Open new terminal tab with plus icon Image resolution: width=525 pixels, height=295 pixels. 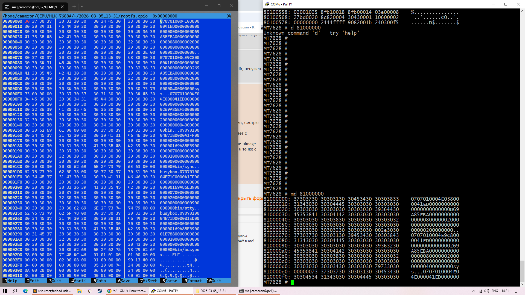(x=74, y=7)
